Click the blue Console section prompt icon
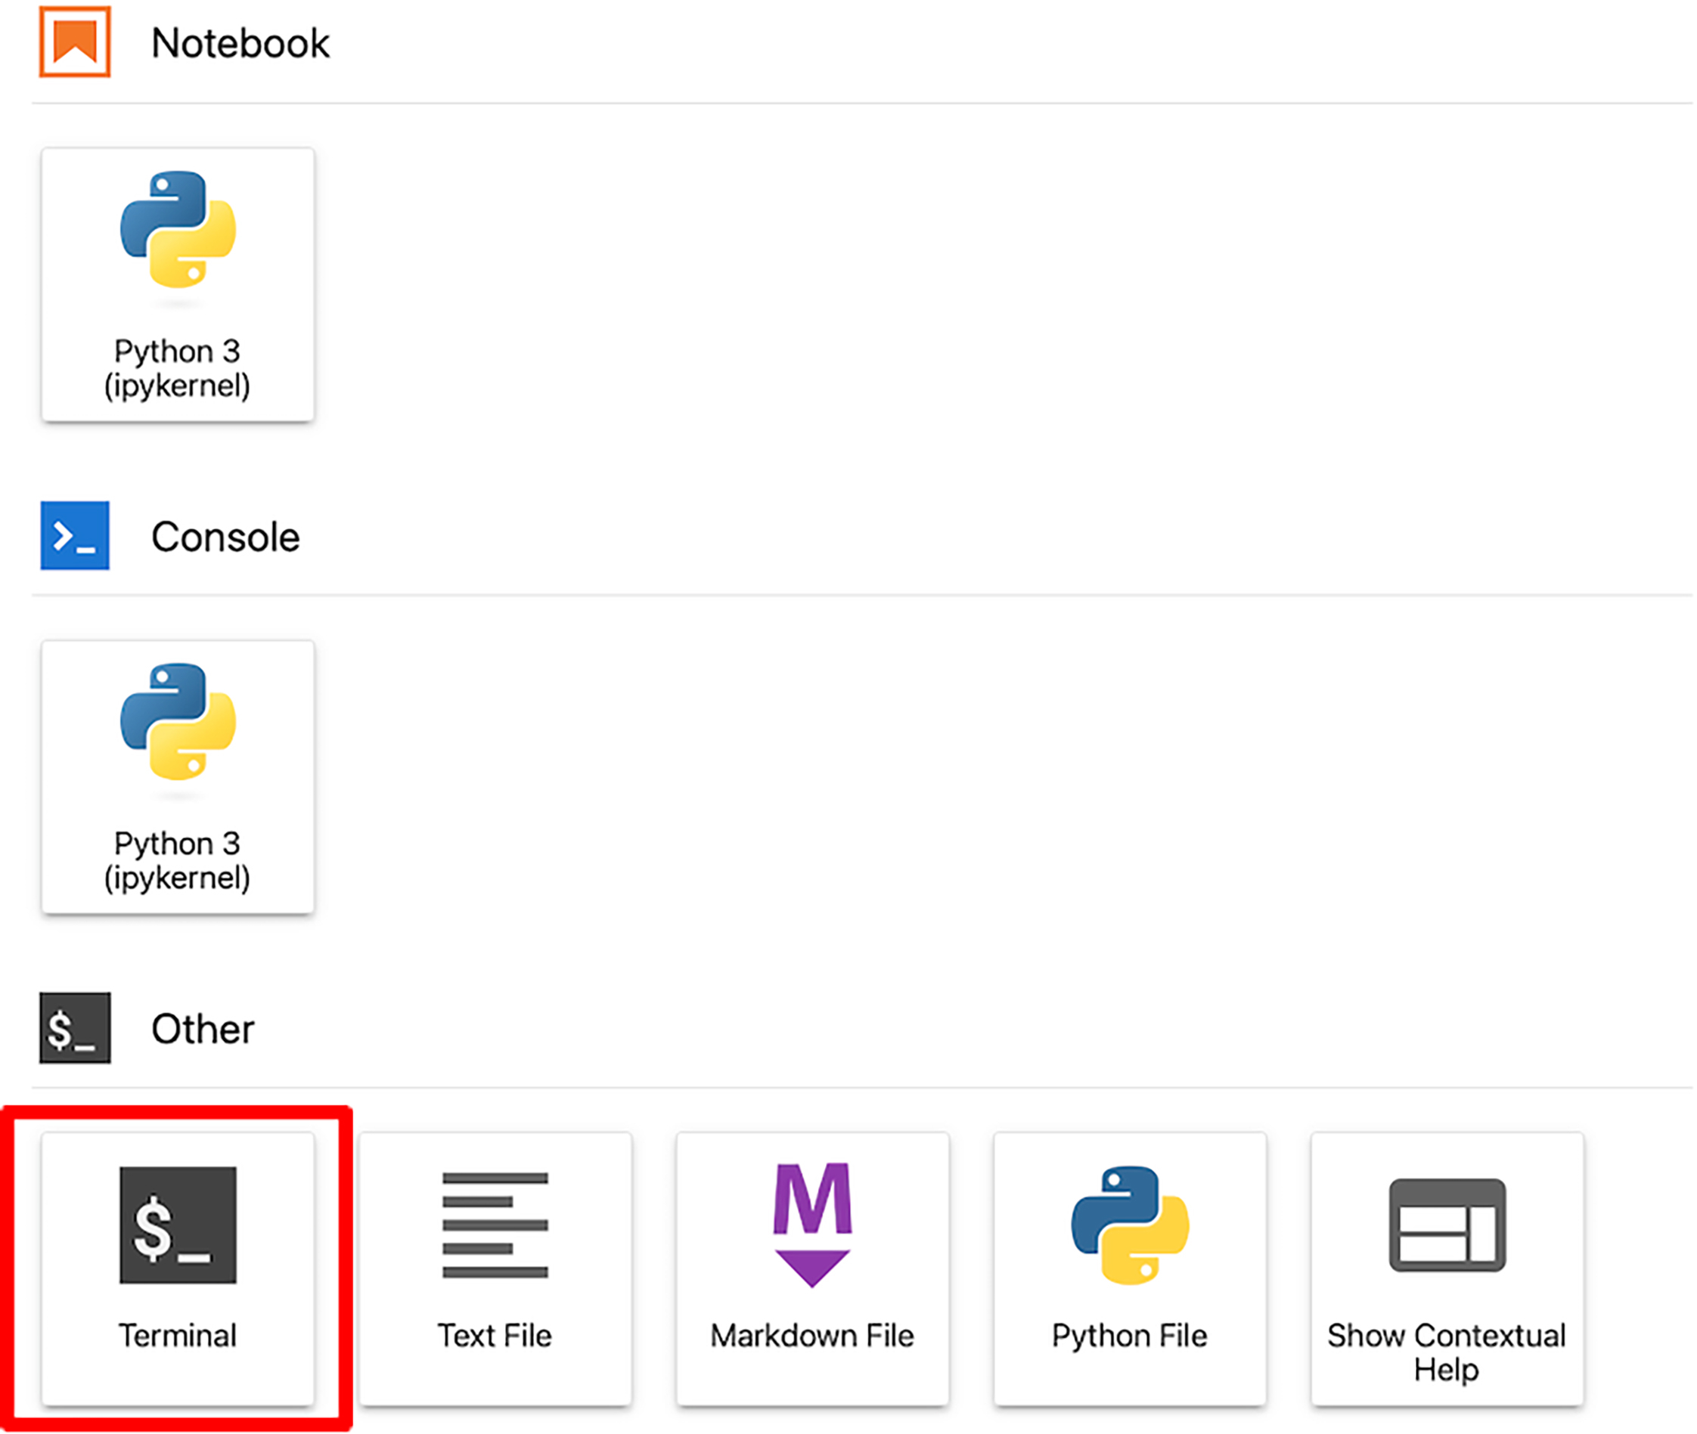The image size is (1697, 1434). click(75, 536)
